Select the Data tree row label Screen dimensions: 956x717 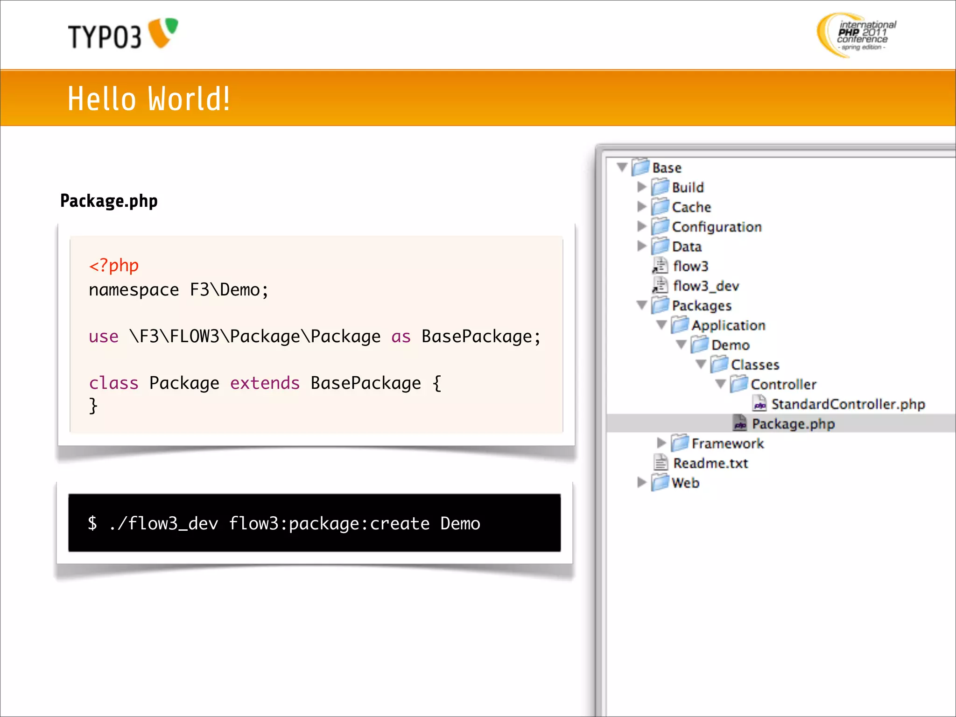point(687,246)
